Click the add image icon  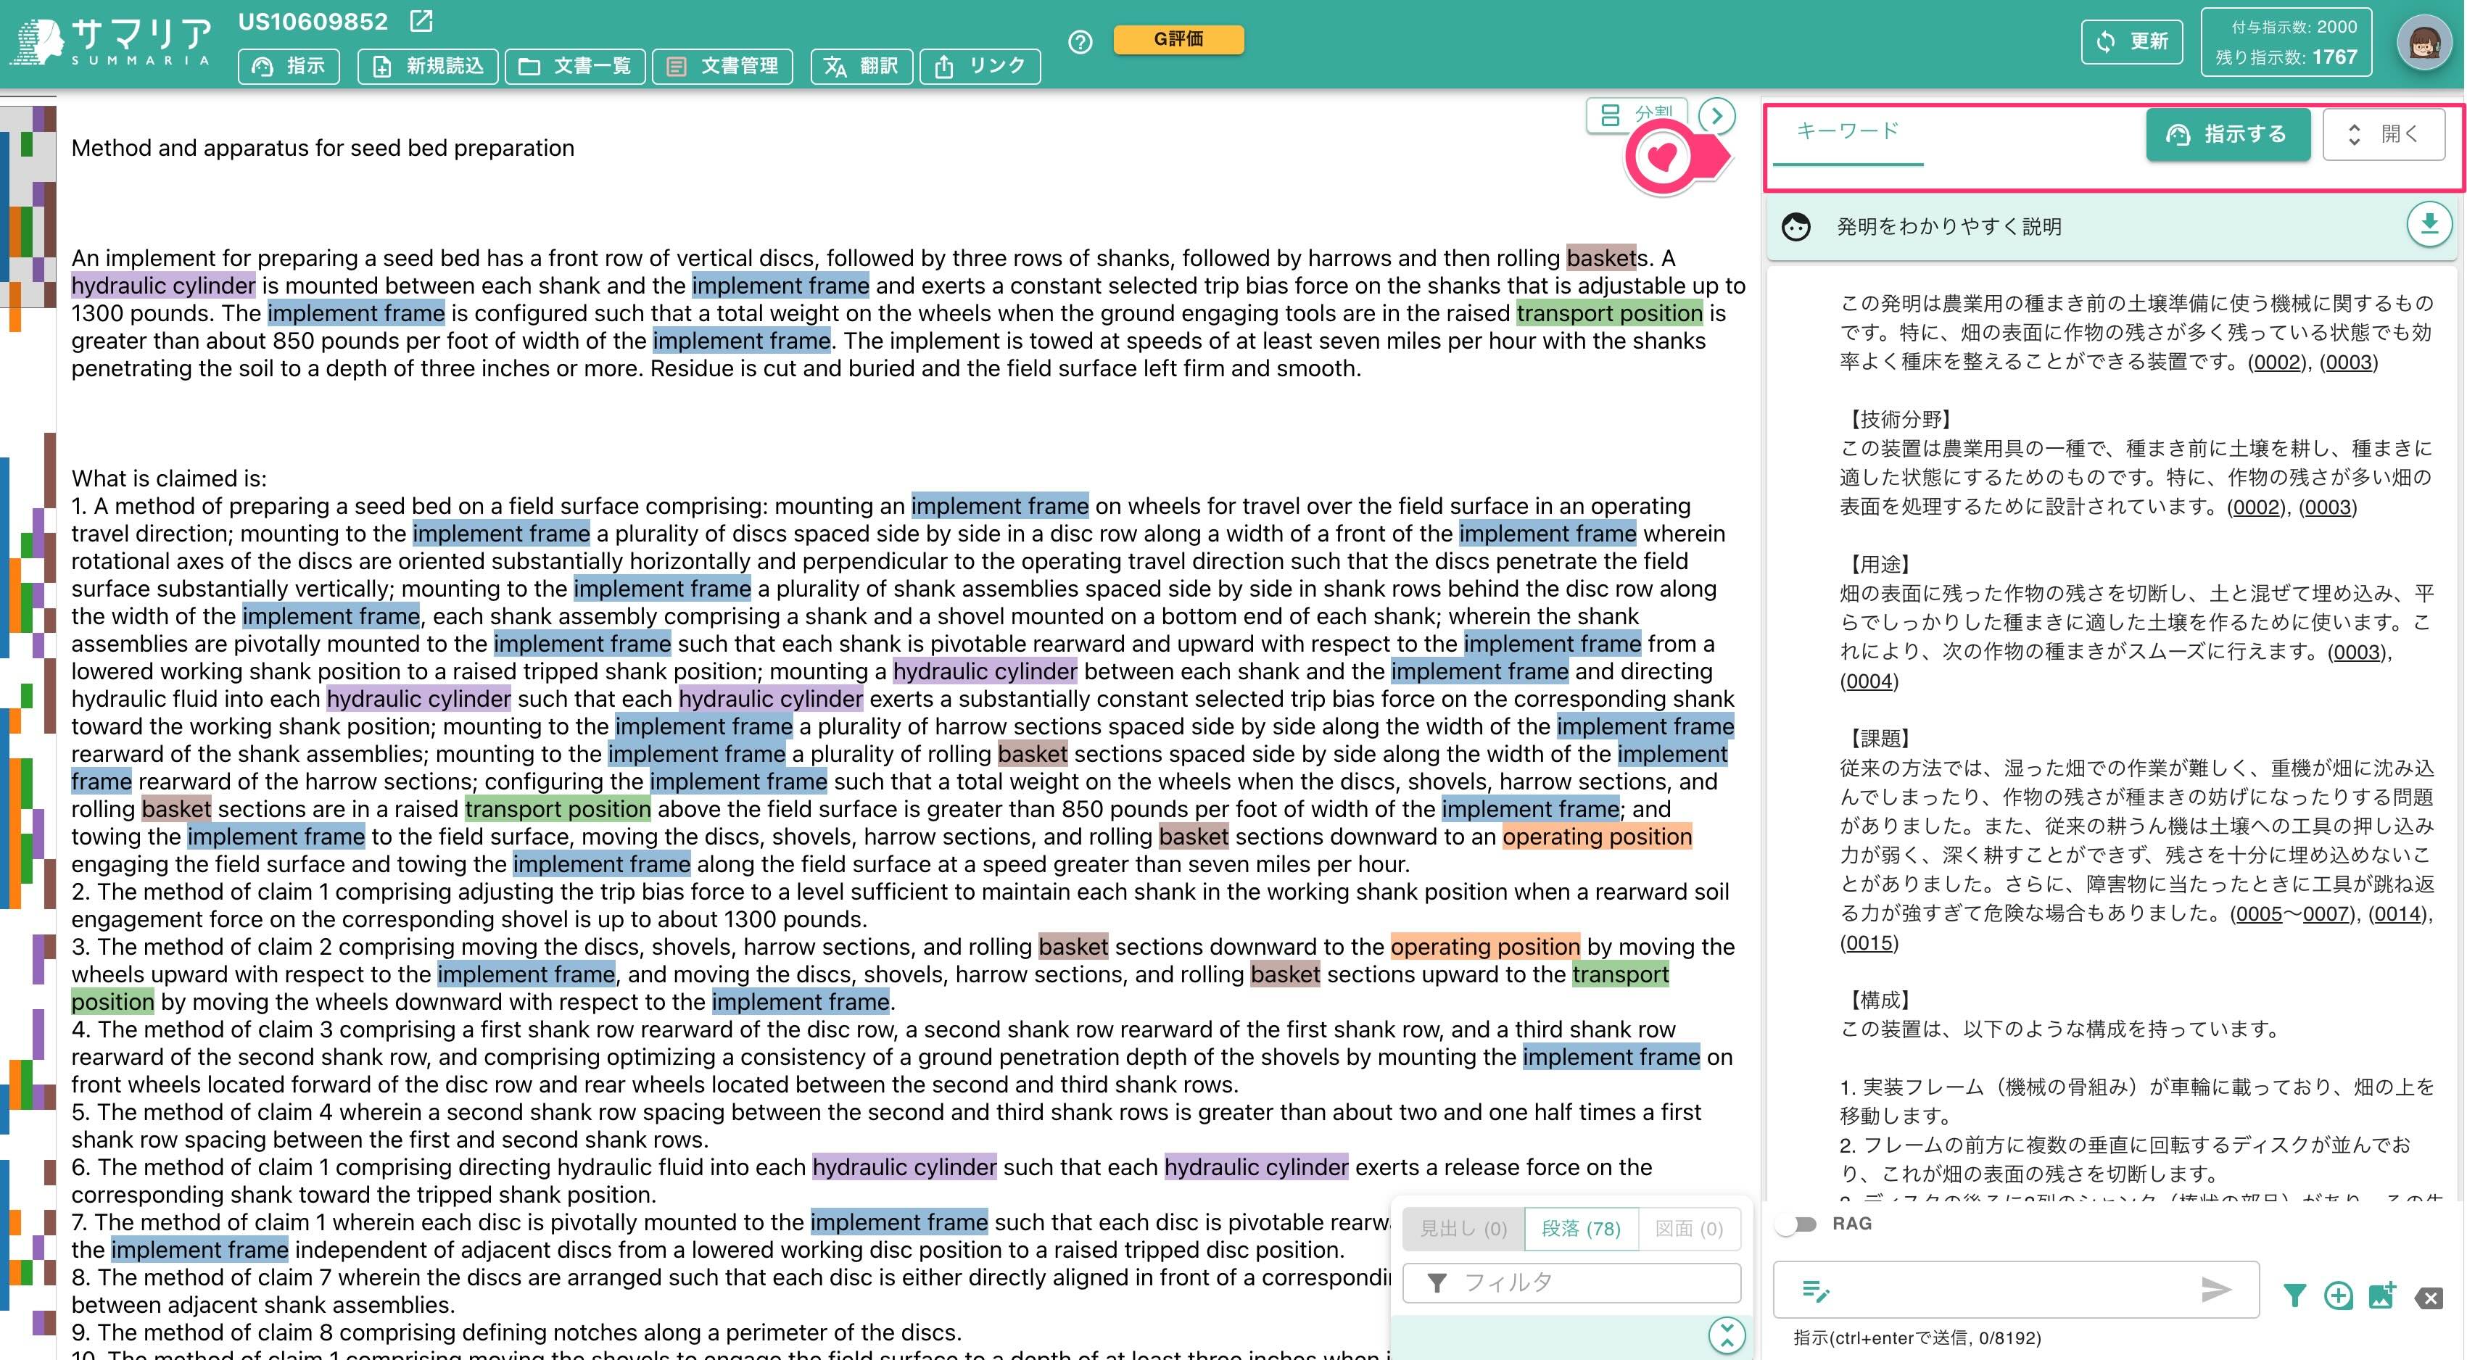2381,1296
